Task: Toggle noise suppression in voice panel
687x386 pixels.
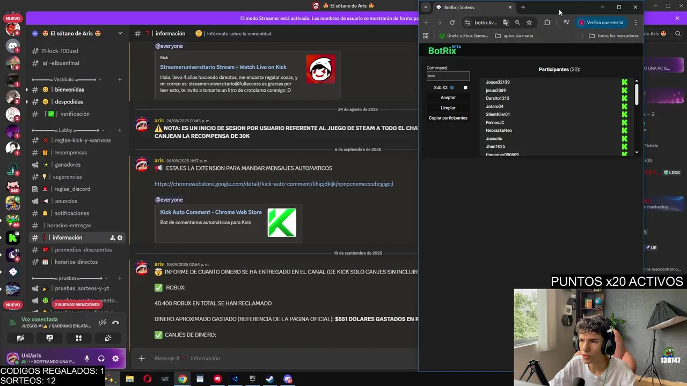Action: coord(103,322)
